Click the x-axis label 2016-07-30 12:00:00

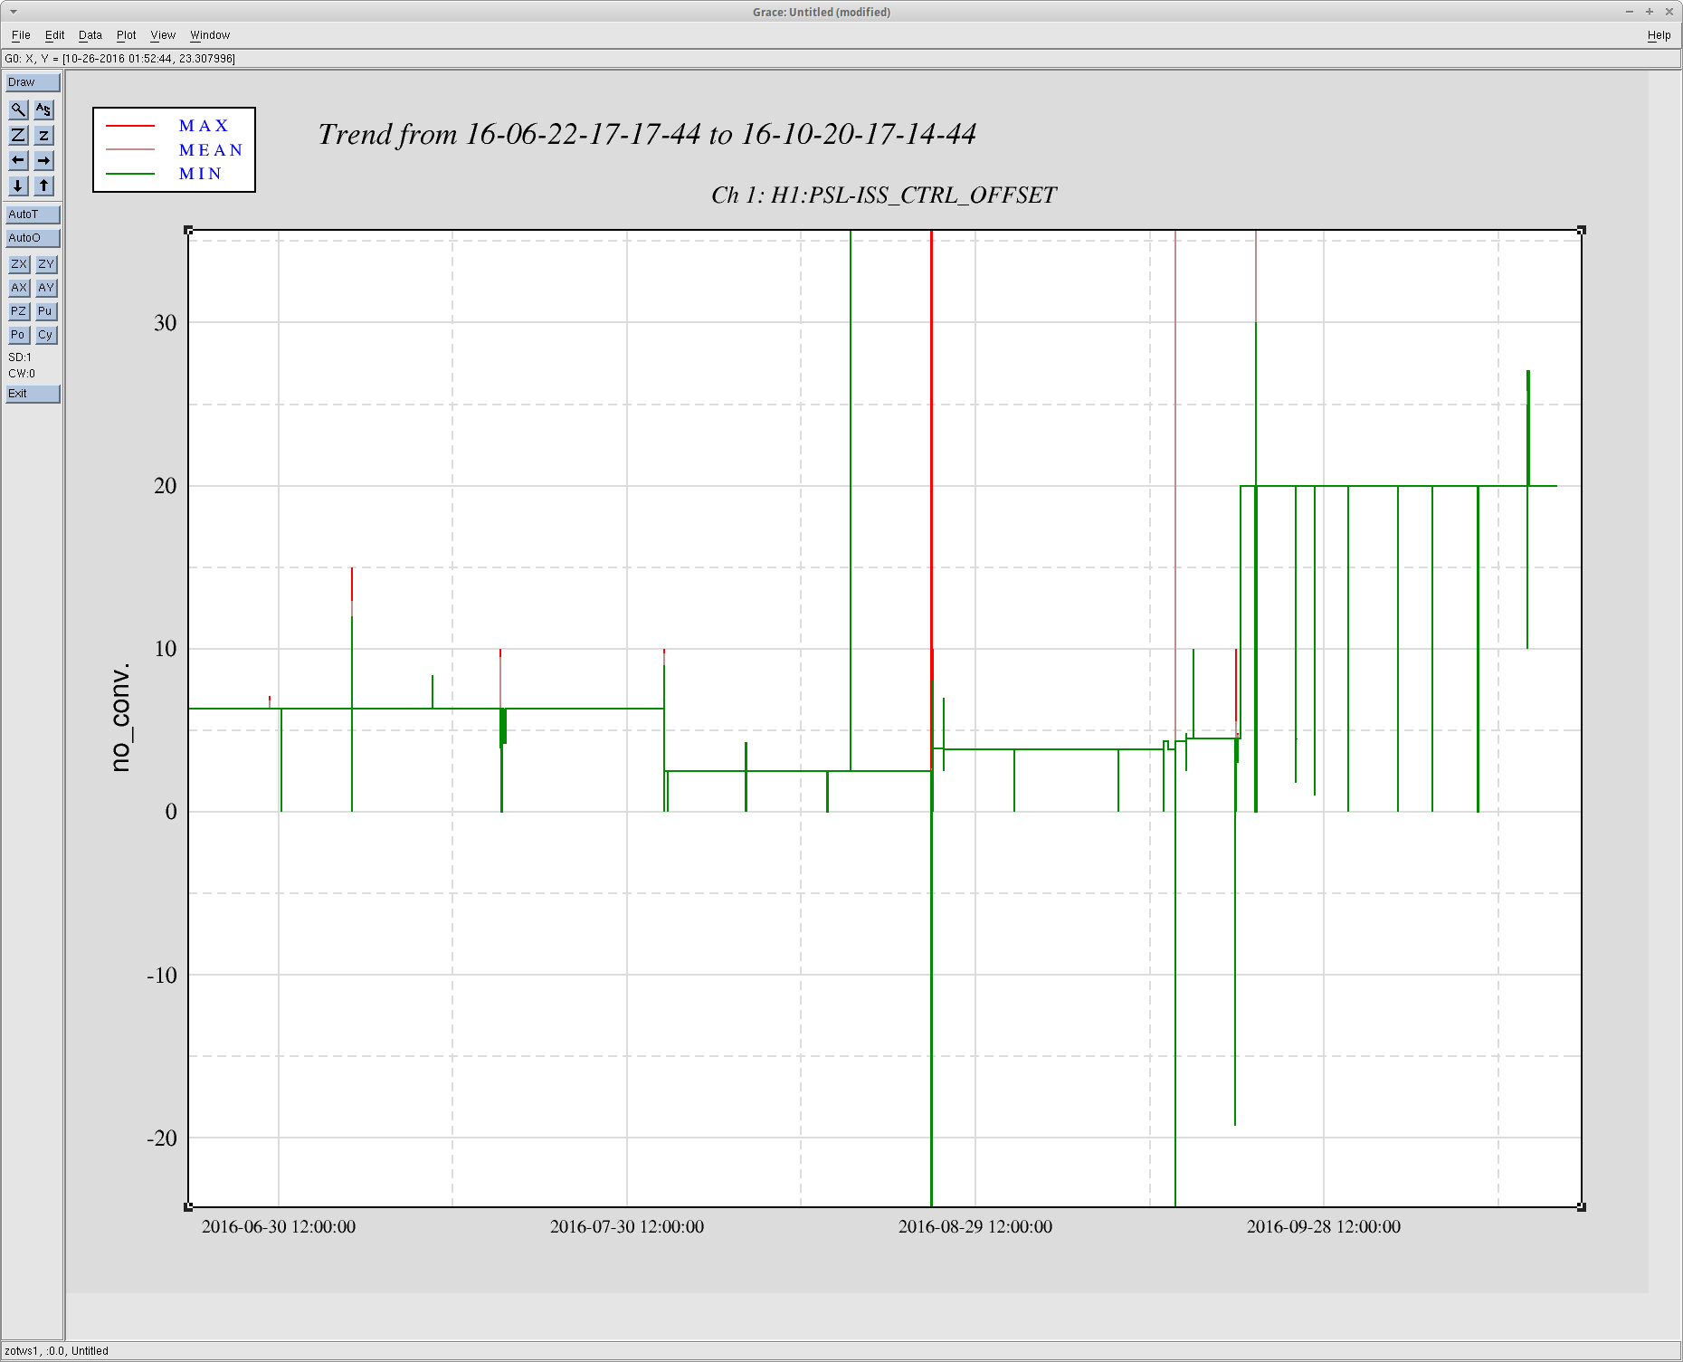(627, 1227)
